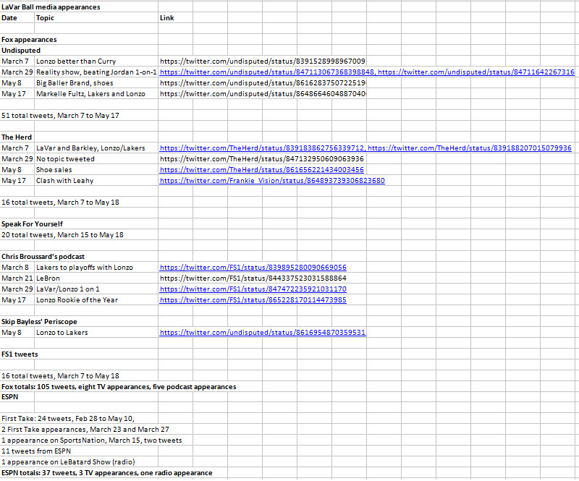Select the 'Link' header cell
Screen dimensions: 579x481
pyautogui.click(x=167, y=17)
